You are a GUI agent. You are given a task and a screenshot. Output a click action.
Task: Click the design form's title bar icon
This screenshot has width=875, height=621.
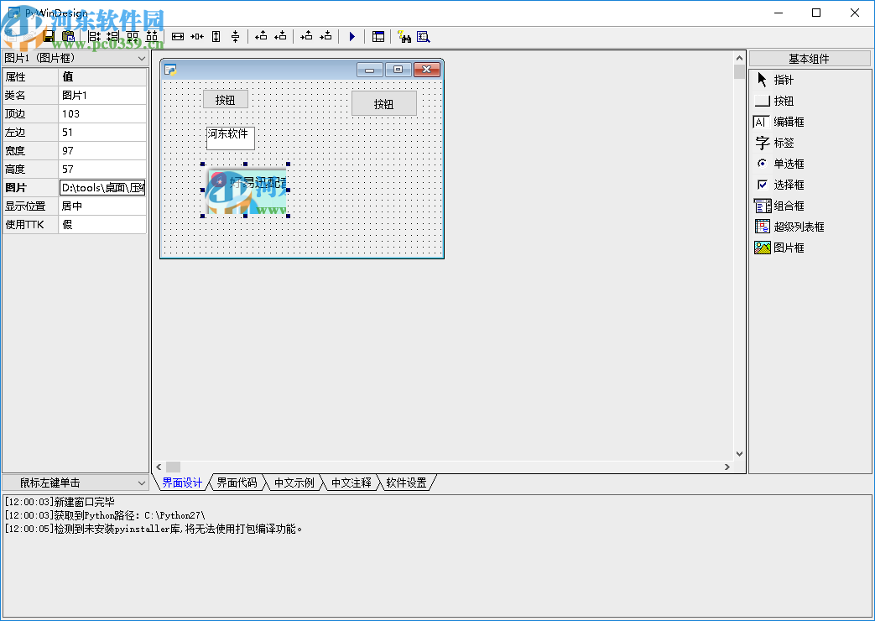tap(170, 70)
